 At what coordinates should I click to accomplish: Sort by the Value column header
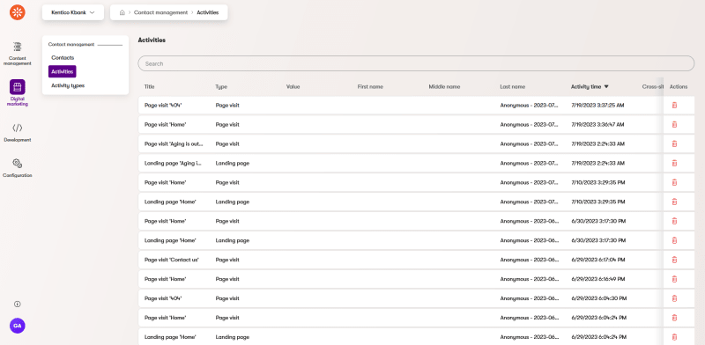pos(293,87)
